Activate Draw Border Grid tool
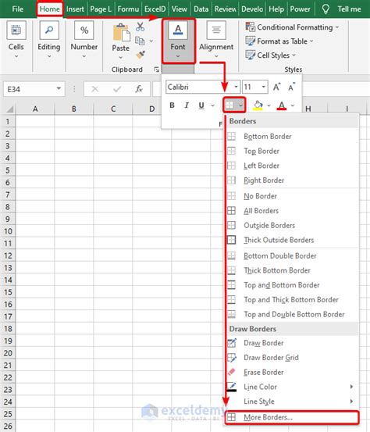This screenshot has height=432, width=370. pyautogui.click(x=293, y=357)
